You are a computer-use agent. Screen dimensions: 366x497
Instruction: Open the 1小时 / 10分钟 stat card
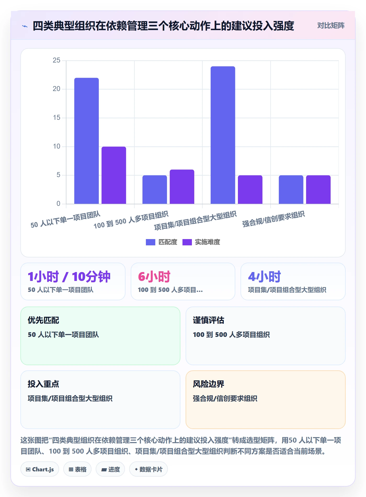click(73, 281)
